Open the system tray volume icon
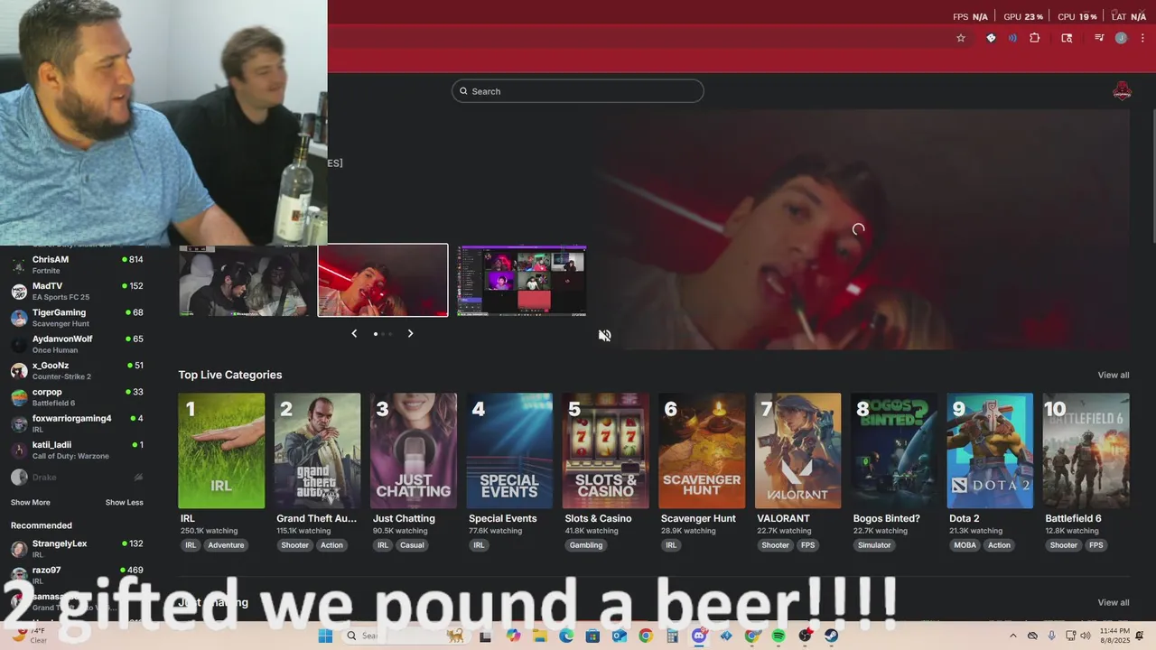The image size is (1156, 650). (x=1086, y=636)
